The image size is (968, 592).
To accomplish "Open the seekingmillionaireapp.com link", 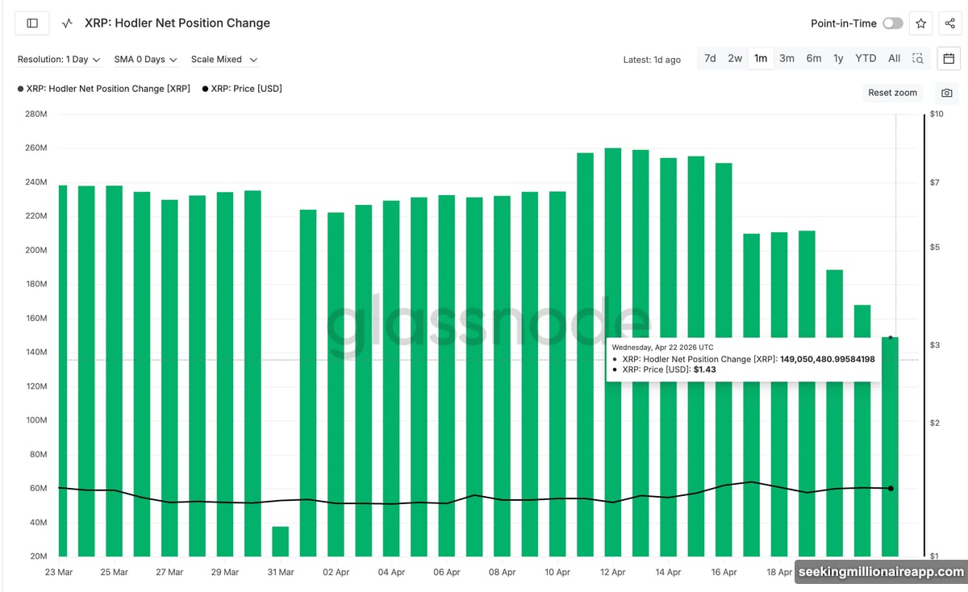I will click(878, 572).
